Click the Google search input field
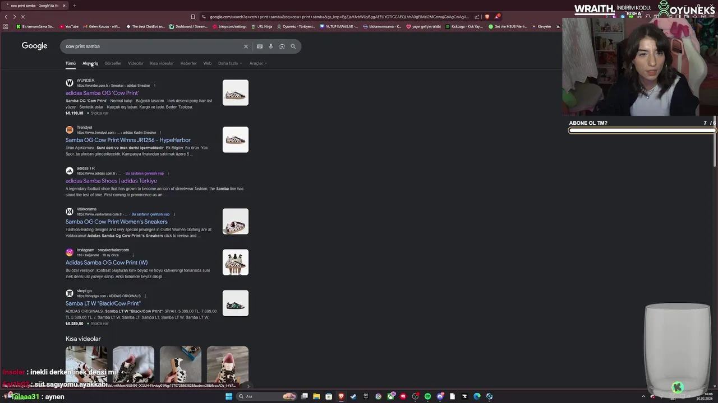Screen dimensions: 718x403 [151, 46]
